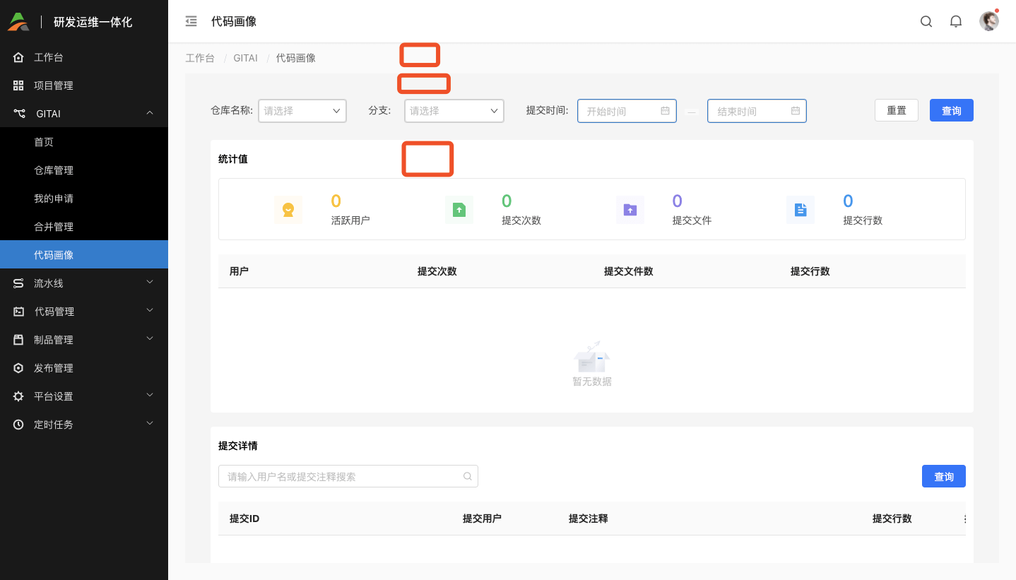Viewport: 1016px width, 580px height.
Task: Expand the 制品管理 submenu chevron
Action: [150, 338]
